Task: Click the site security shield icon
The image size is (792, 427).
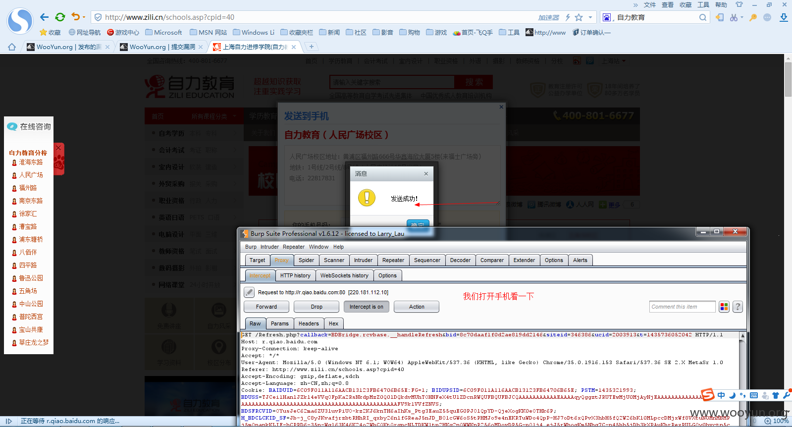Action: point(98,17)
